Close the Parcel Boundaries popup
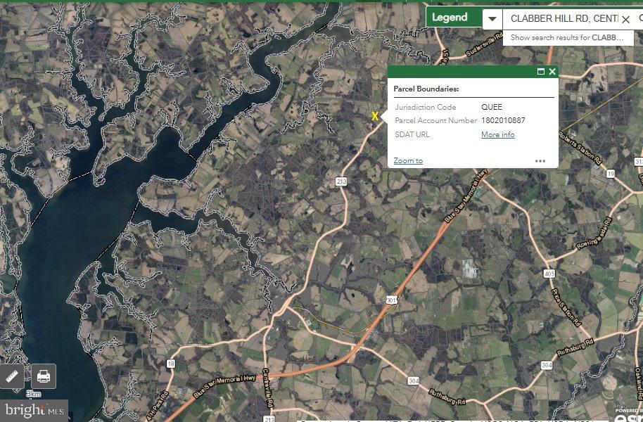This screenshot has width=643, height=422. click(x=552, y=72)
